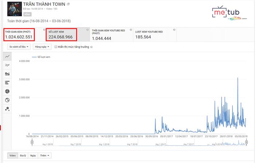Click help icon on Số lượt xem card
This screenshot has height=163, width=255.
point(87,30)
